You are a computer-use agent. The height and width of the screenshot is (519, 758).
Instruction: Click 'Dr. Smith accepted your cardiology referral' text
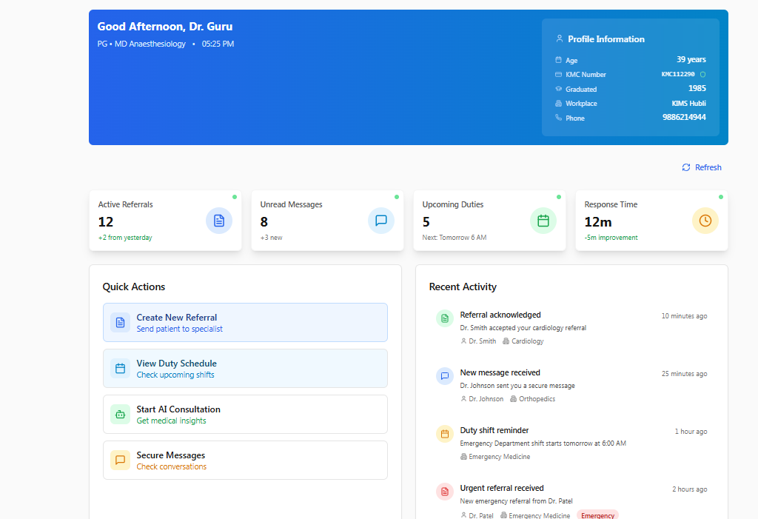tap(523, 328)
